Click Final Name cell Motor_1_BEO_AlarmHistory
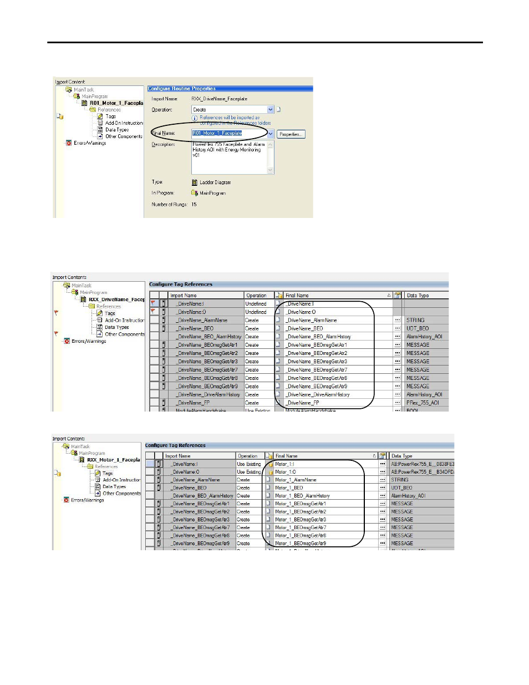Viewport: 529px width, 685px height. click(325, 496)
